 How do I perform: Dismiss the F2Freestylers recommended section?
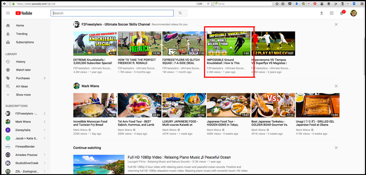[x=336, y=24]
